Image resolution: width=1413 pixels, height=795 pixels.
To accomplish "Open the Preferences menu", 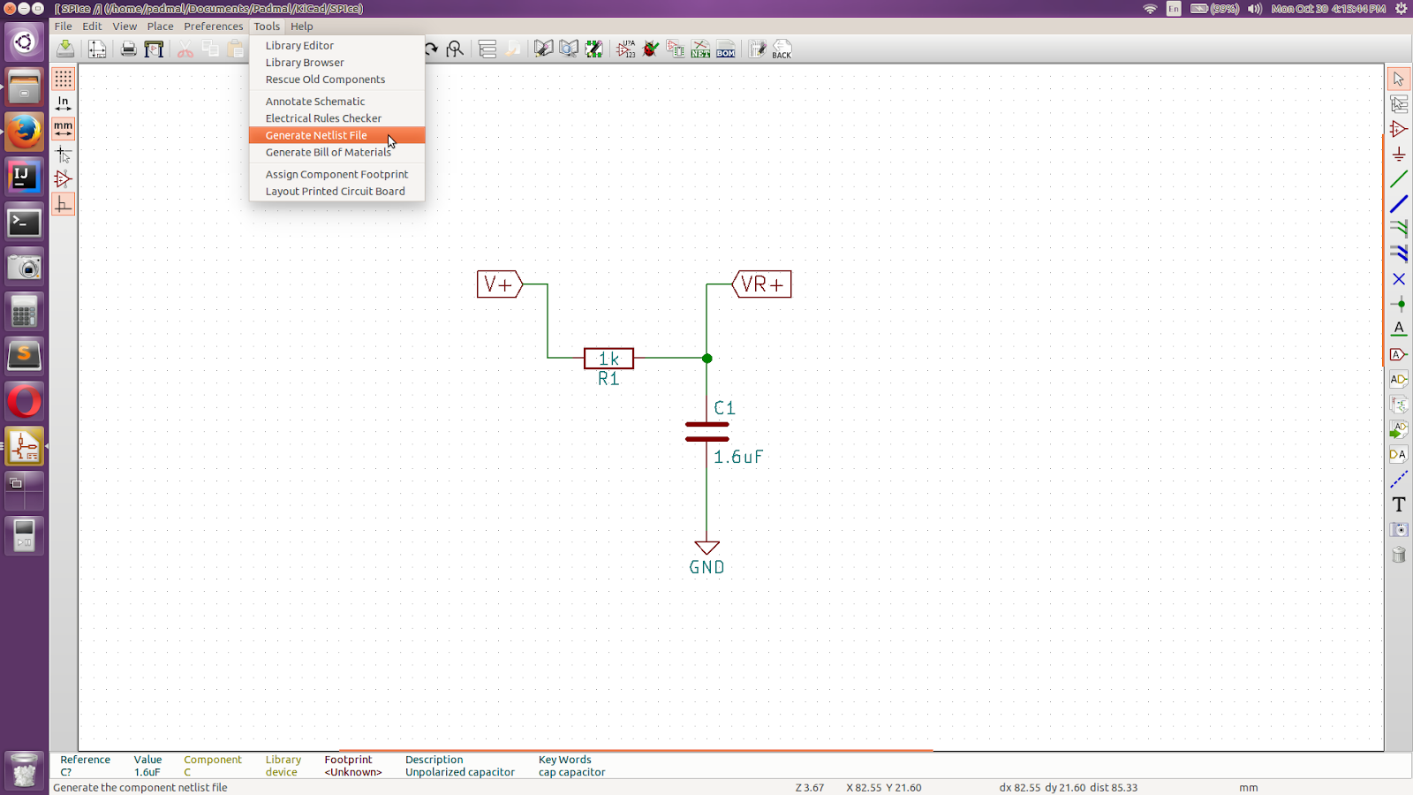I will coord(213,26).
